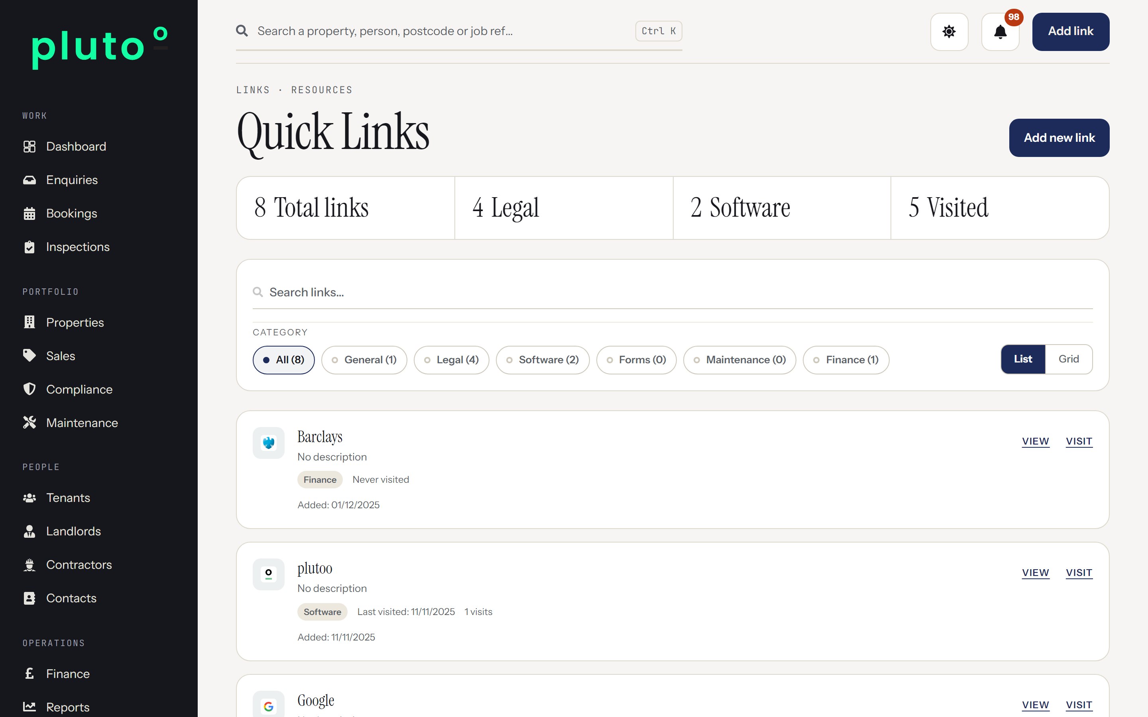This screenshot has height=717, width=1148.
Task: Toggle the light/dark theme sun icon
Action: 949,32
